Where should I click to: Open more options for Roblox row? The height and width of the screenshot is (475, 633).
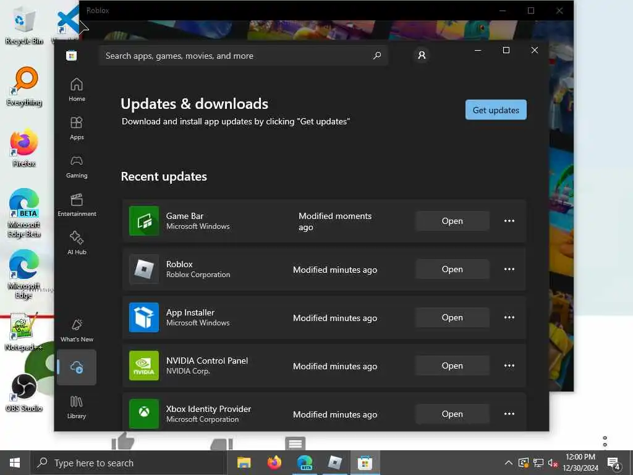click(509, 270)
